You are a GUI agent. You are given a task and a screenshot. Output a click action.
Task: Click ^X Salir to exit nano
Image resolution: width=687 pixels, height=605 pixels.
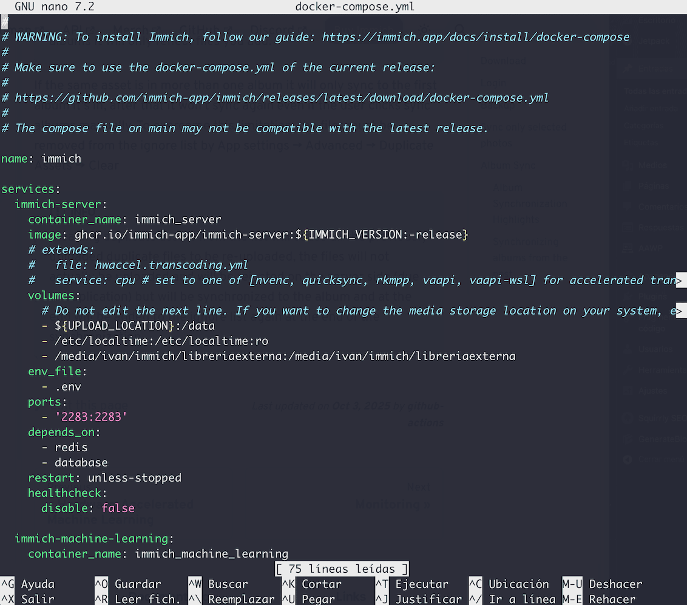coord(29,599)
